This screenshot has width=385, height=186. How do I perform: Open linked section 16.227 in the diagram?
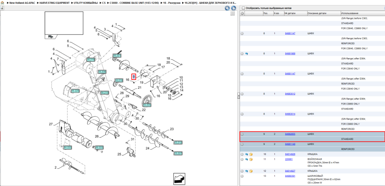coord(178,153)
